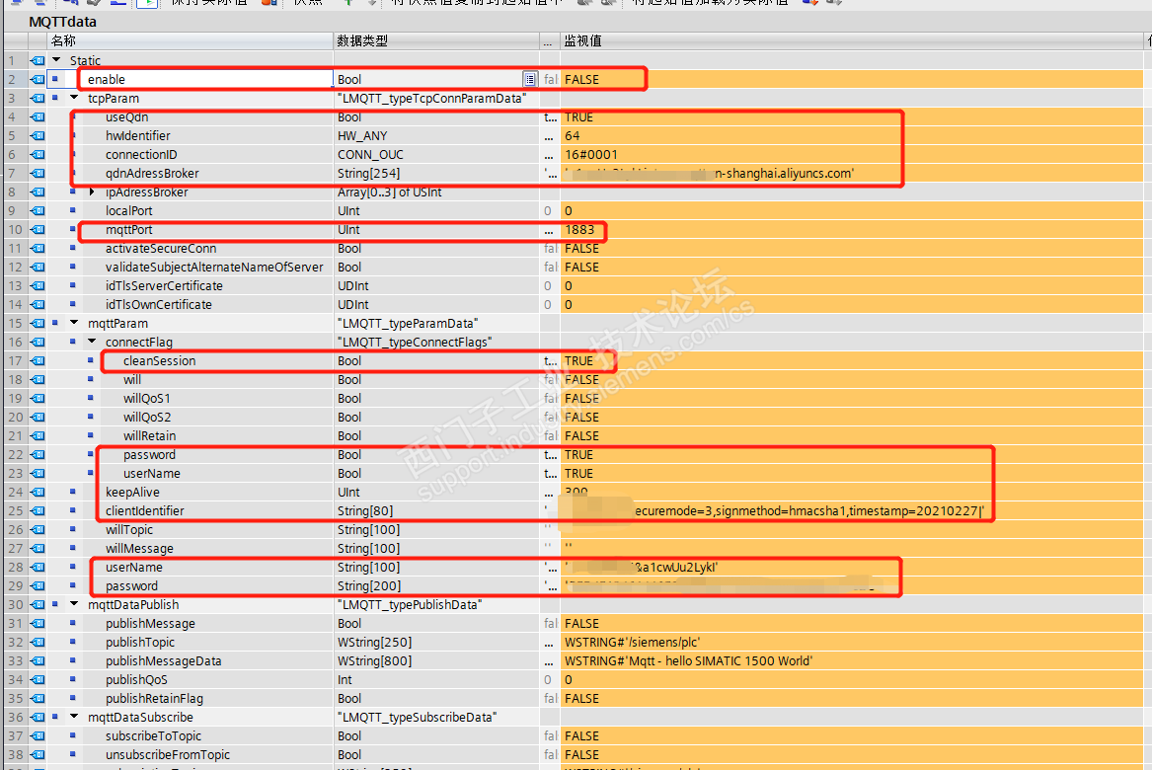Image resolution: width=1152 pixels, height=770 pixels.
Task: Click the 1883 monitor value
Action: coord(578,229)
